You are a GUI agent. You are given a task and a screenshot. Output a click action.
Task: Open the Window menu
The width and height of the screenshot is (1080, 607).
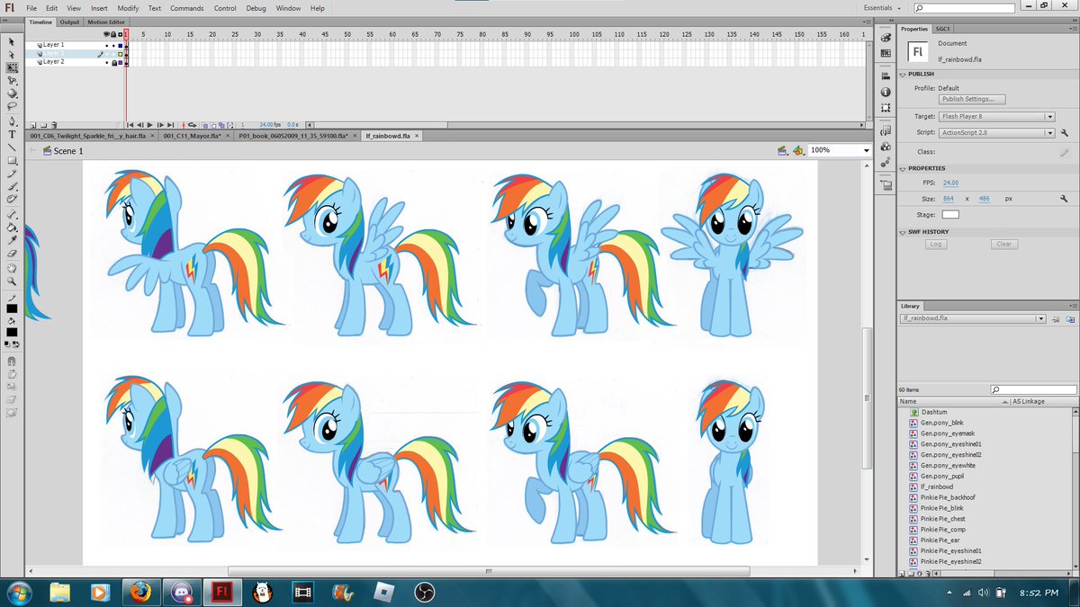pyautogui.click(x=288, y=7)
